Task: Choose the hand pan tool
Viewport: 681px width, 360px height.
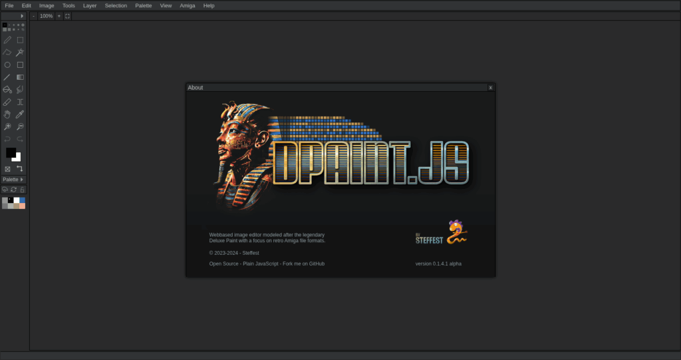Action: pos(7,114)
